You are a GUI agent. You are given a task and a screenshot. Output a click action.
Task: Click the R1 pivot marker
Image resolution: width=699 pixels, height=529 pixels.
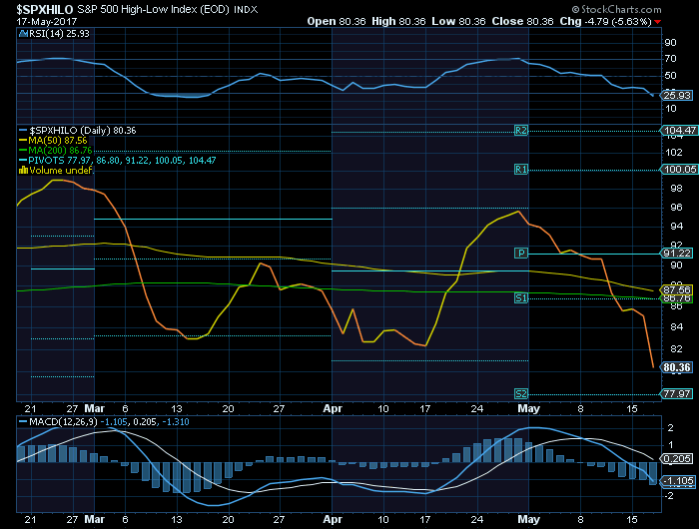coord(520,170)
